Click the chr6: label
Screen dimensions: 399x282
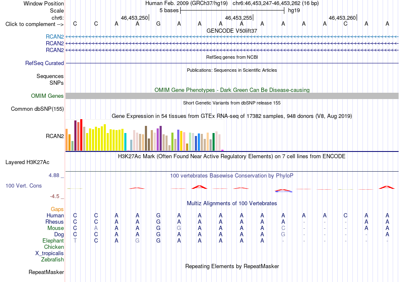[x=58, y=18]
